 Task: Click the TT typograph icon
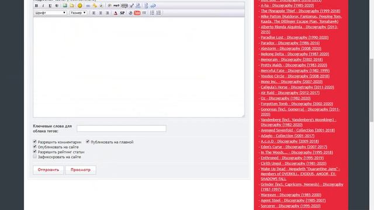point(144,13)
